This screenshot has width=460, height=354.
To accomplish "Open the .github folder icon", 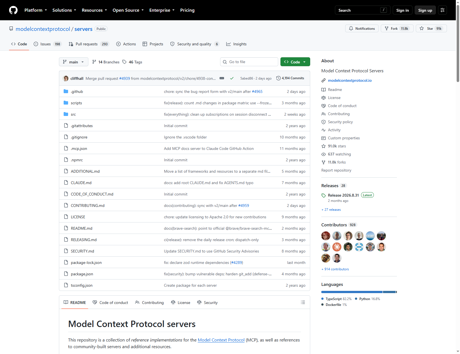I will coord(66,91).
